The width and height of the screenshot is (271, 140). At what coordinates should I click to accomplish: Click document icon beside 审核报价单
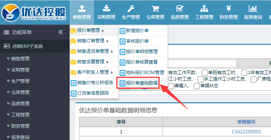coord(122,42)
